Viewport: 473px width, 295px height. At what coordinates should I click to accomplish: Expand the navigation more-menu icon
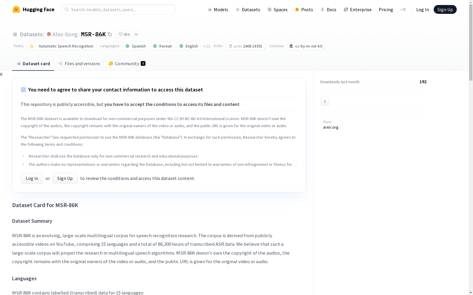tap(403, 9)
